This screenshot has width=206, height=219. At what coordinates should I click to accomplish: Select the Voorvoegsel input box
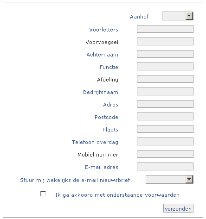[x=165, y=42]
